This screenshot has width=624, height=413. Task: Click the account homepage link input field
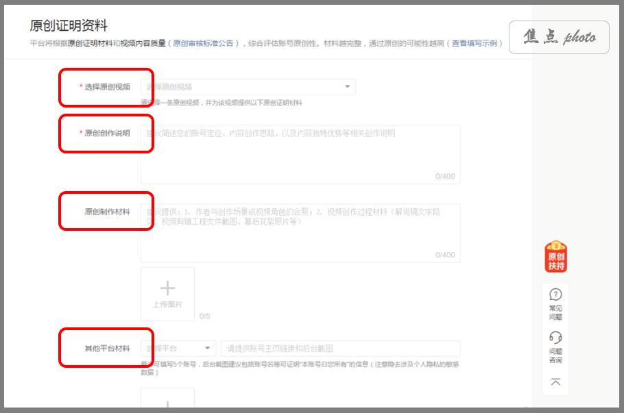point(341,348)
